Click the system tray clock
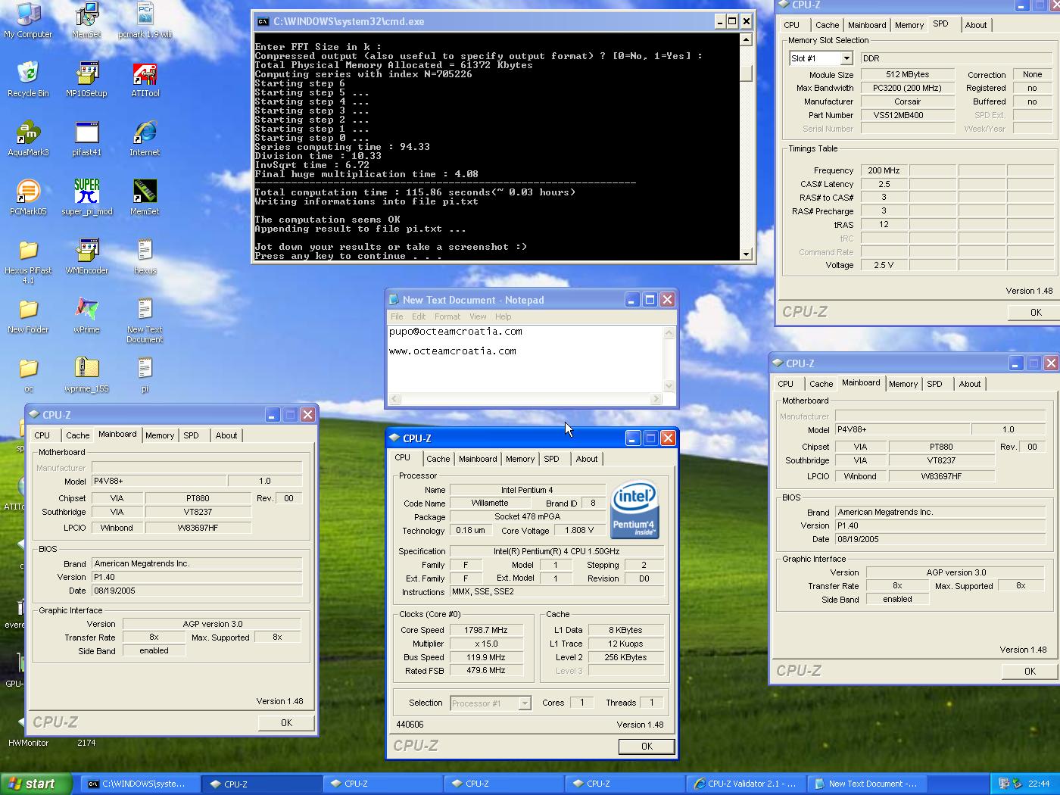Screen dimensions: 1060x795 point(1039,784)
